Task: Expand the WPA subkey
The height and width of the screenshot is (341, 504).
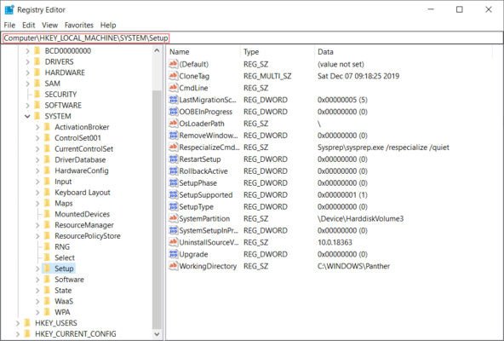Action: point(37,312)
